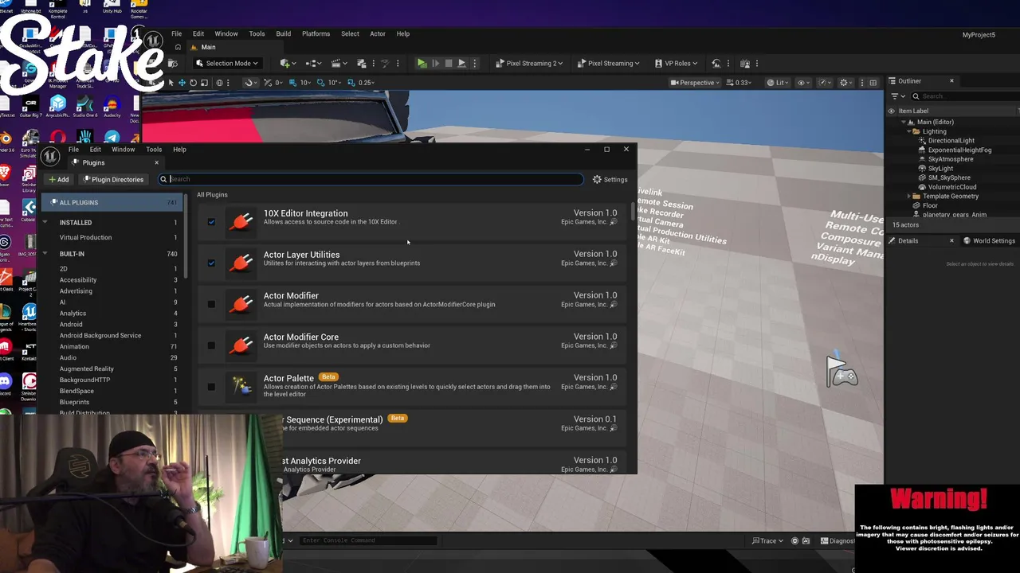
Task: Click the console command input field
Action: [368, 541]
